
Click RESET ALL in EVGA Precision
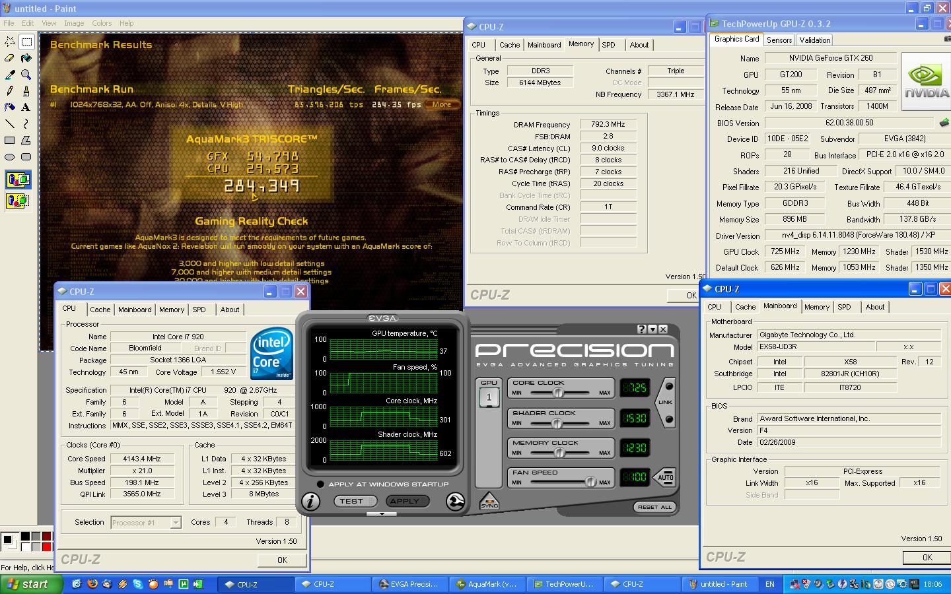tap(654, 507)
